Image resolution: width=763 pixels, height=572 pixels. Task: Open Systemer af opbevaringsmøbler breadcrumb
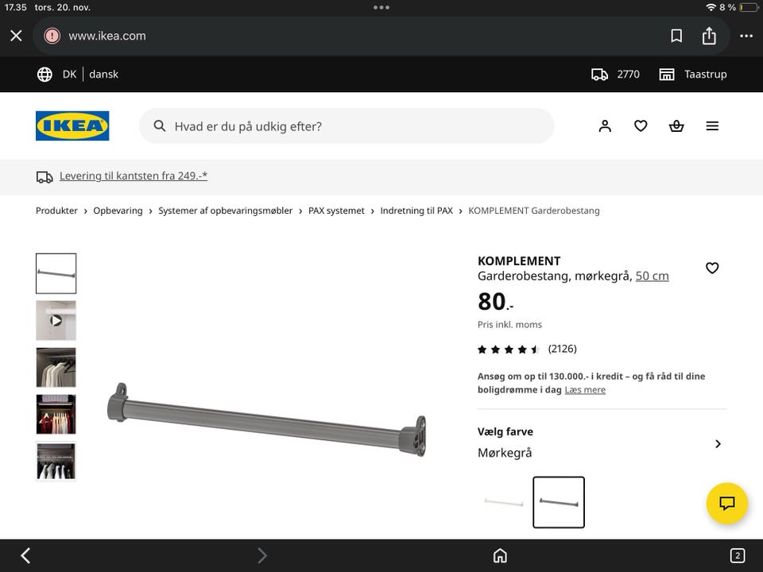pos(225,211)
